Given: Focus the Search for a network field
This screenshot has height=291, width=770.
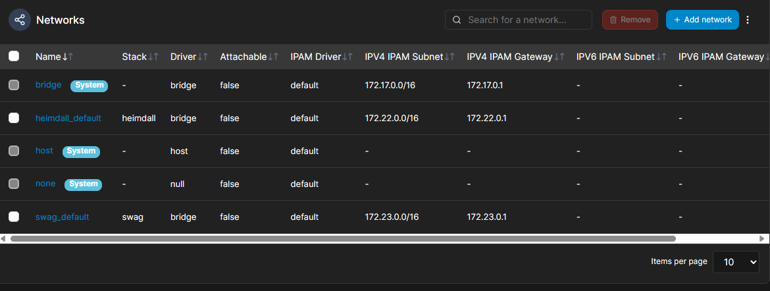Looking at the screenshot, I should 526,20.
